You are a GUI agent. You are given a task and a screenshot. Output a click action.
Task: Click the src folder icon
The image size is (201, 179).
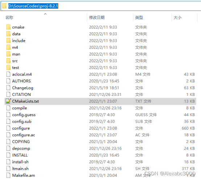coord(8,61)
